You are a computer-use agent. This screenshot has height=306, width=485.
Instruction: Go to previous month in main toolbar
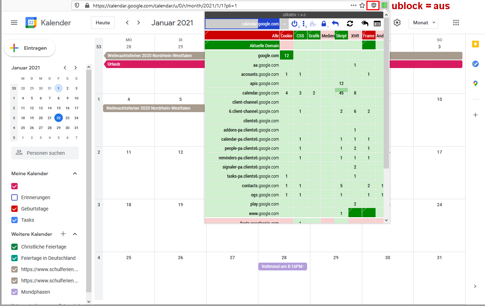click(x=127, y=23)
